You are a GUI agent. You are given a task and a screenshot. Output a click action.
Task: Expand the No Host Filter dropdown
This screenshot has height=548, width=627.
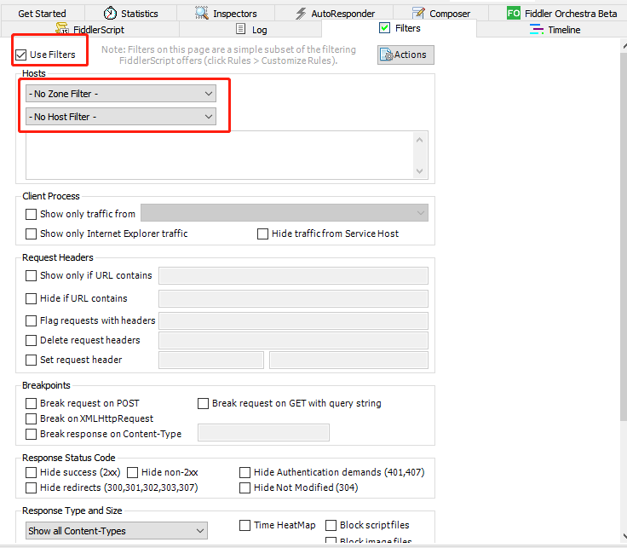121,117
